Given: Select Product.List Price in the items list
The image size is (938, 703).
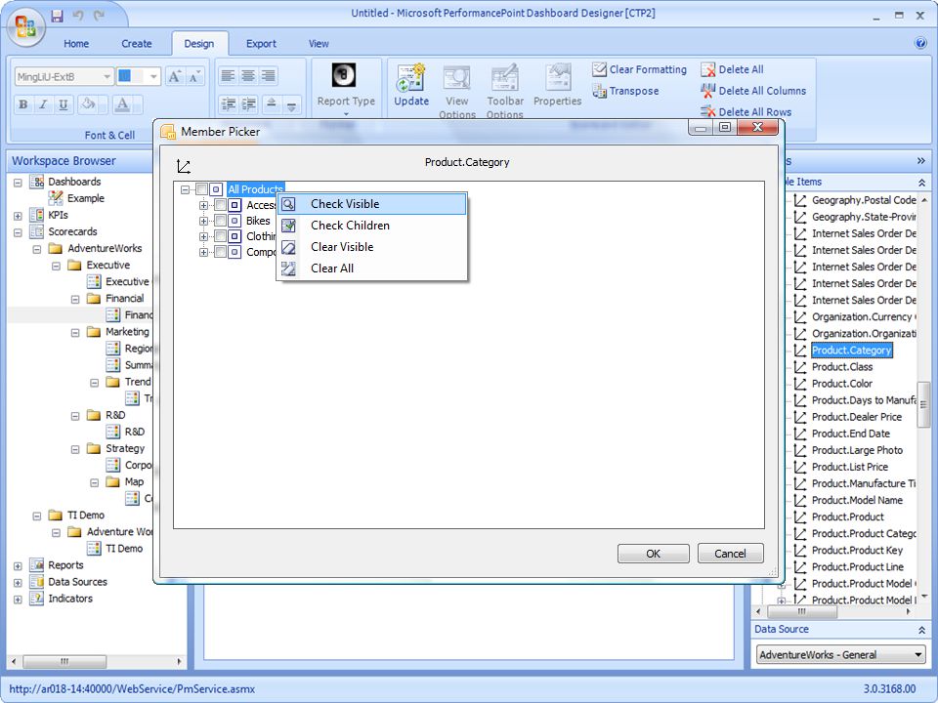Looking at the screenshot, I should click(x=849, y=467).
